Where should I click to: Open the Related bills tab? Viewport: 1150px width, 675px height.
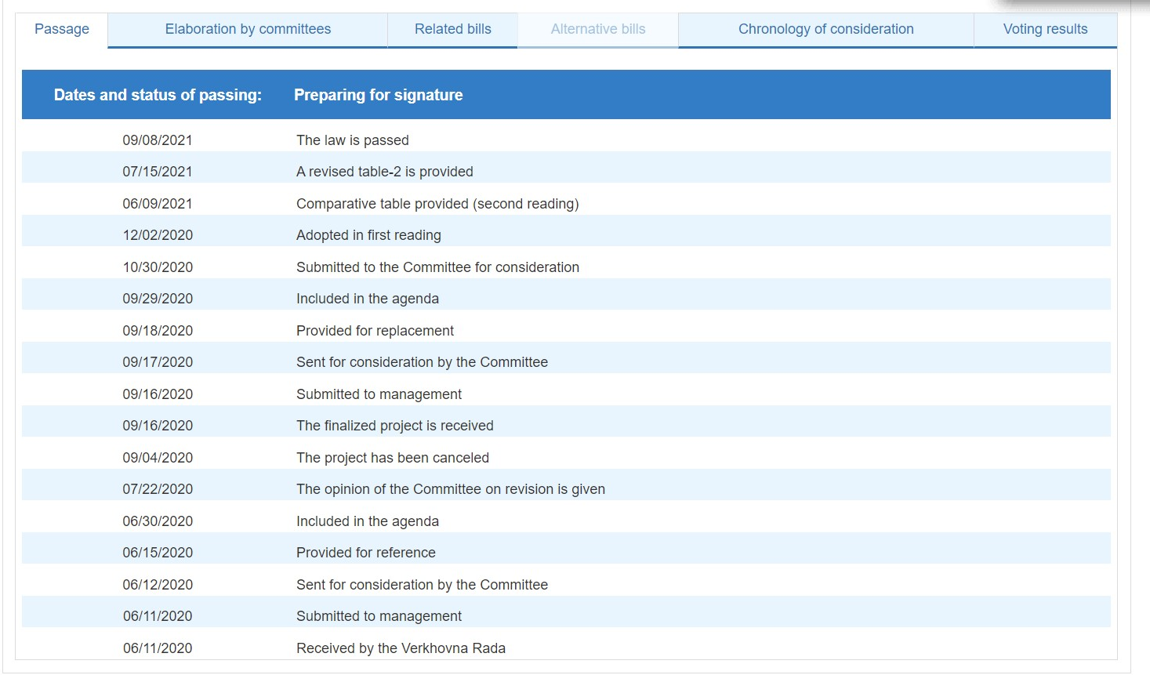[x=453, y=30]
